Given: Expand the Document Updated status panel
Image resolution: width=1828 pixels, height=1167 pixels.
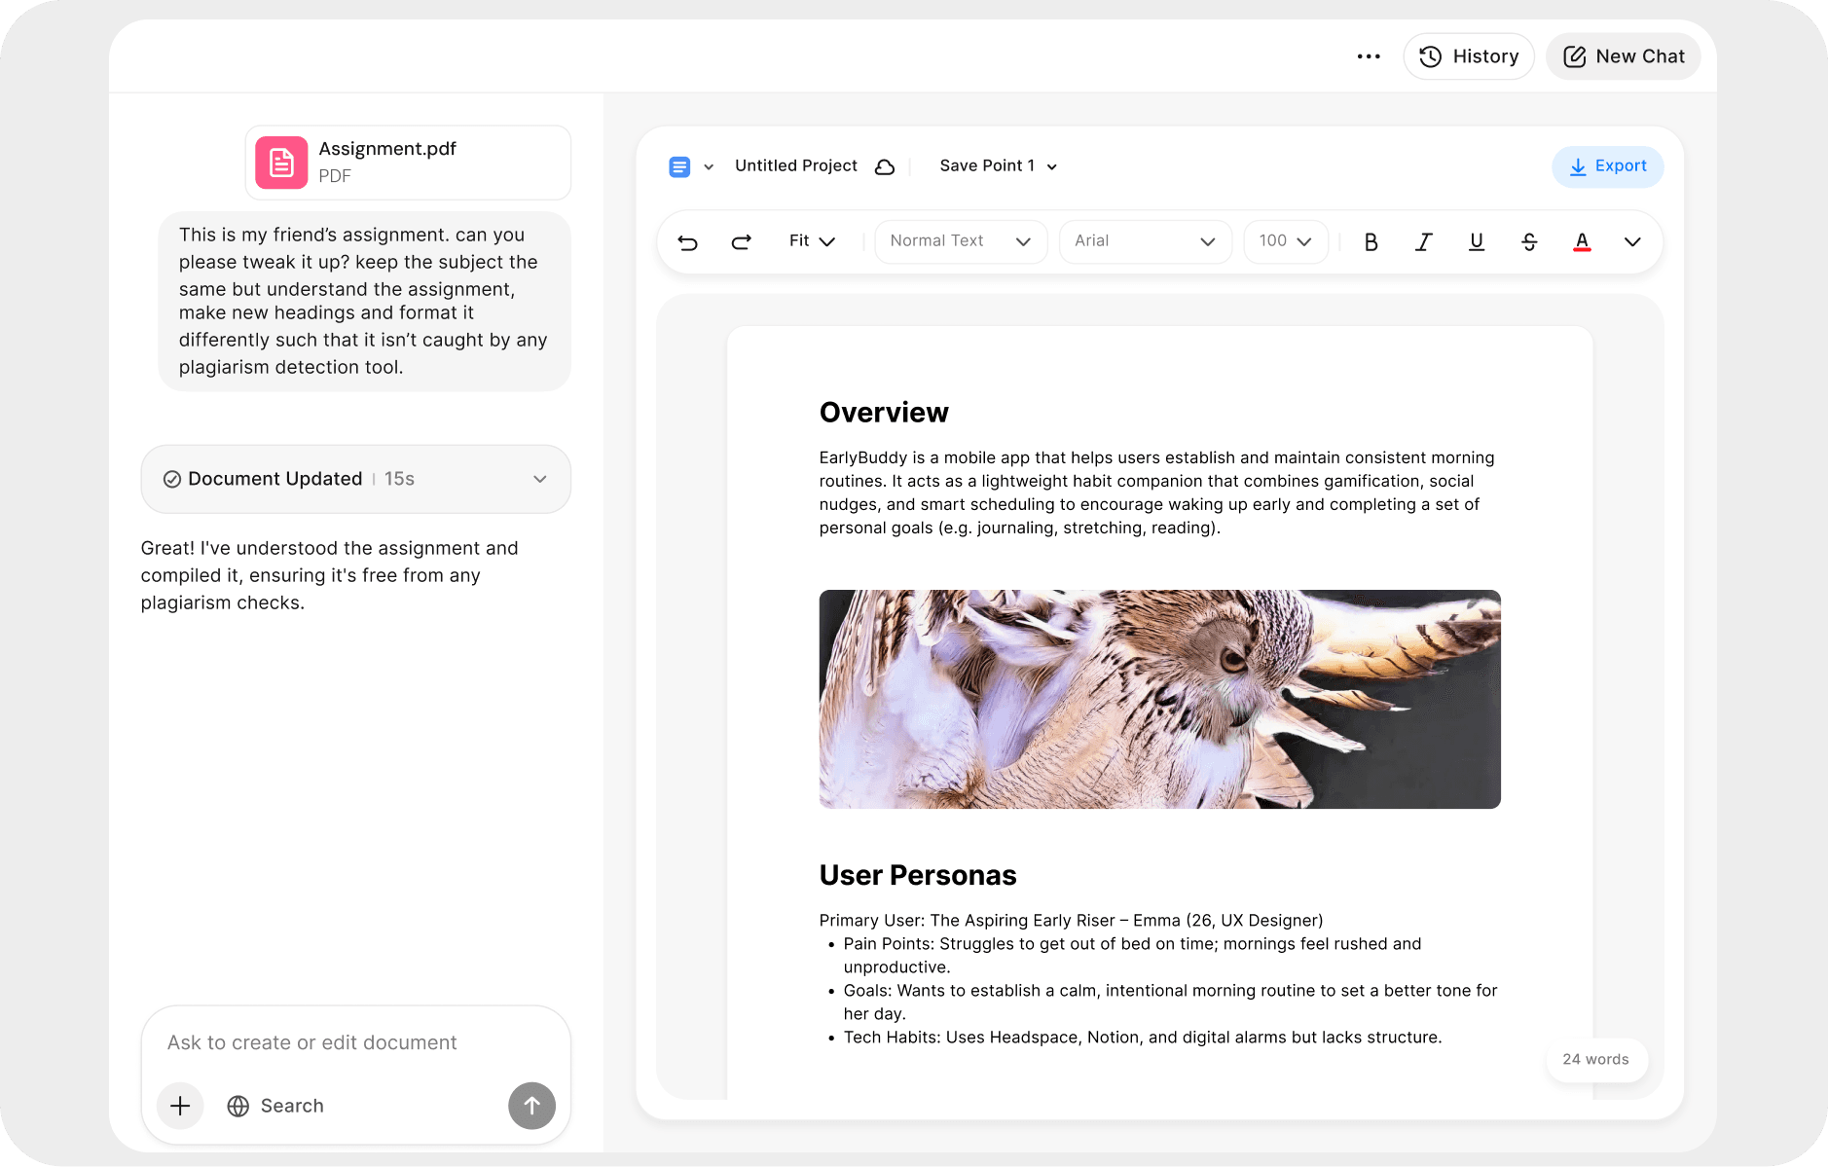Looking at the screenshot, I should (x=541, y=479).
